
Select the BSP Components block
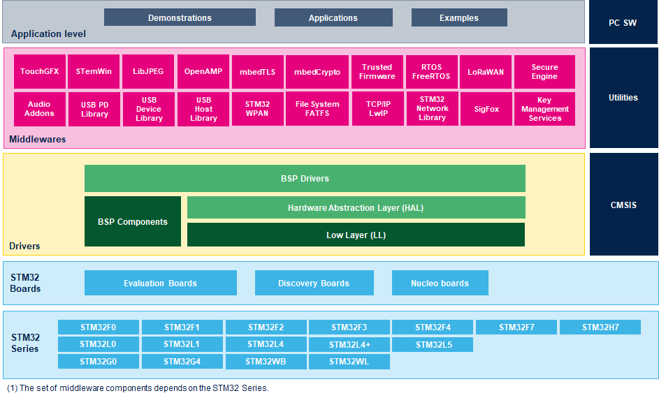click(x=133, y=221)
